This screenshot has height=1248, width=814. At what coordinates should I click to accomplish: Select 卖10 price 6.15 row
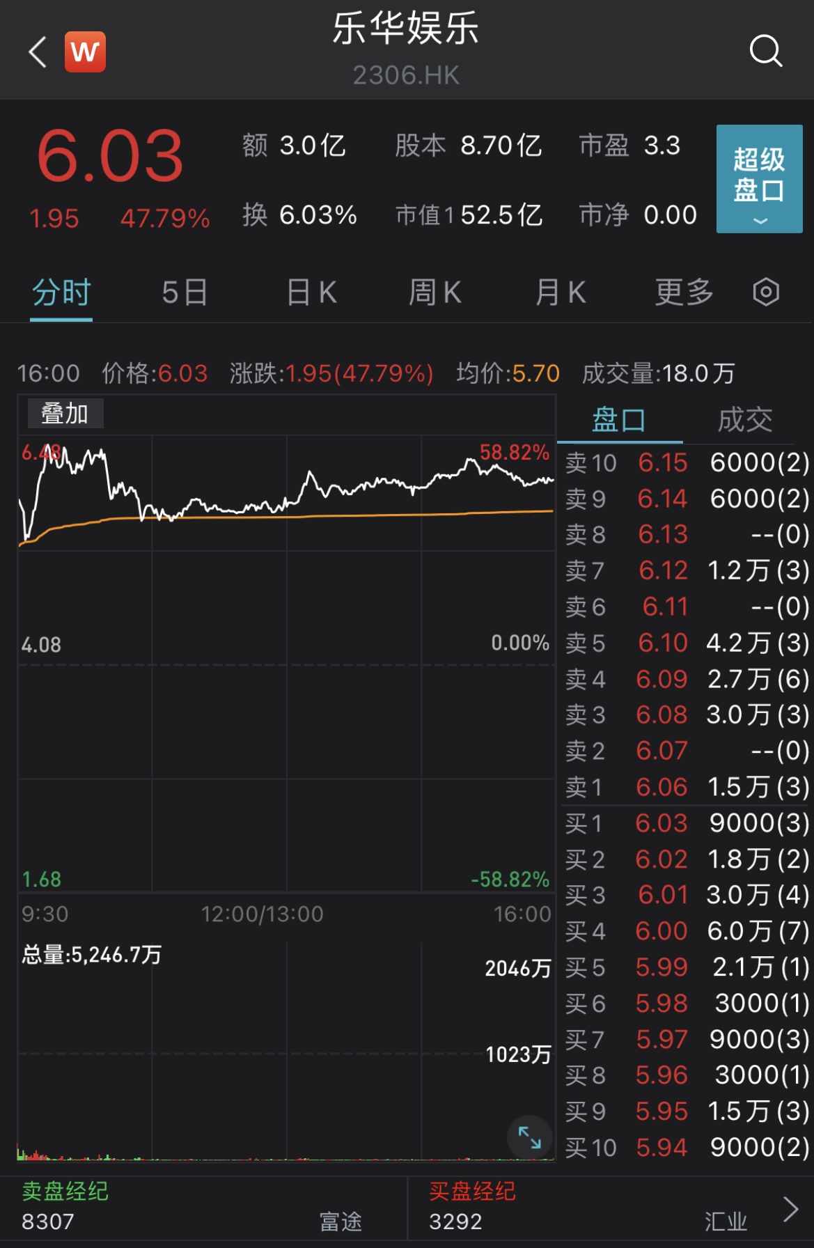[x=687, y=462]
